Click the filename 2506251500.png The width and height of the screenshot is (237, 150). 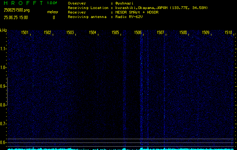click(17, 10)
